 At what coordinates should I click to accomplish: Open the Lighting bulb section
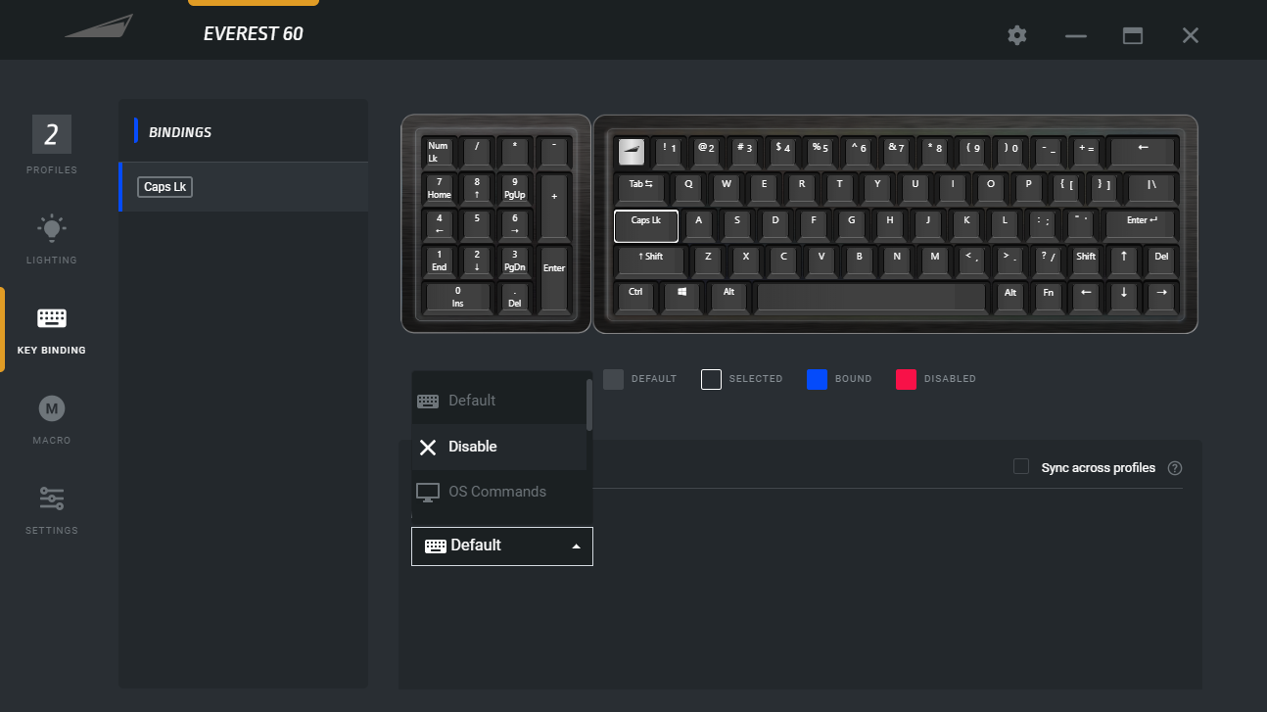pos(52,239)
